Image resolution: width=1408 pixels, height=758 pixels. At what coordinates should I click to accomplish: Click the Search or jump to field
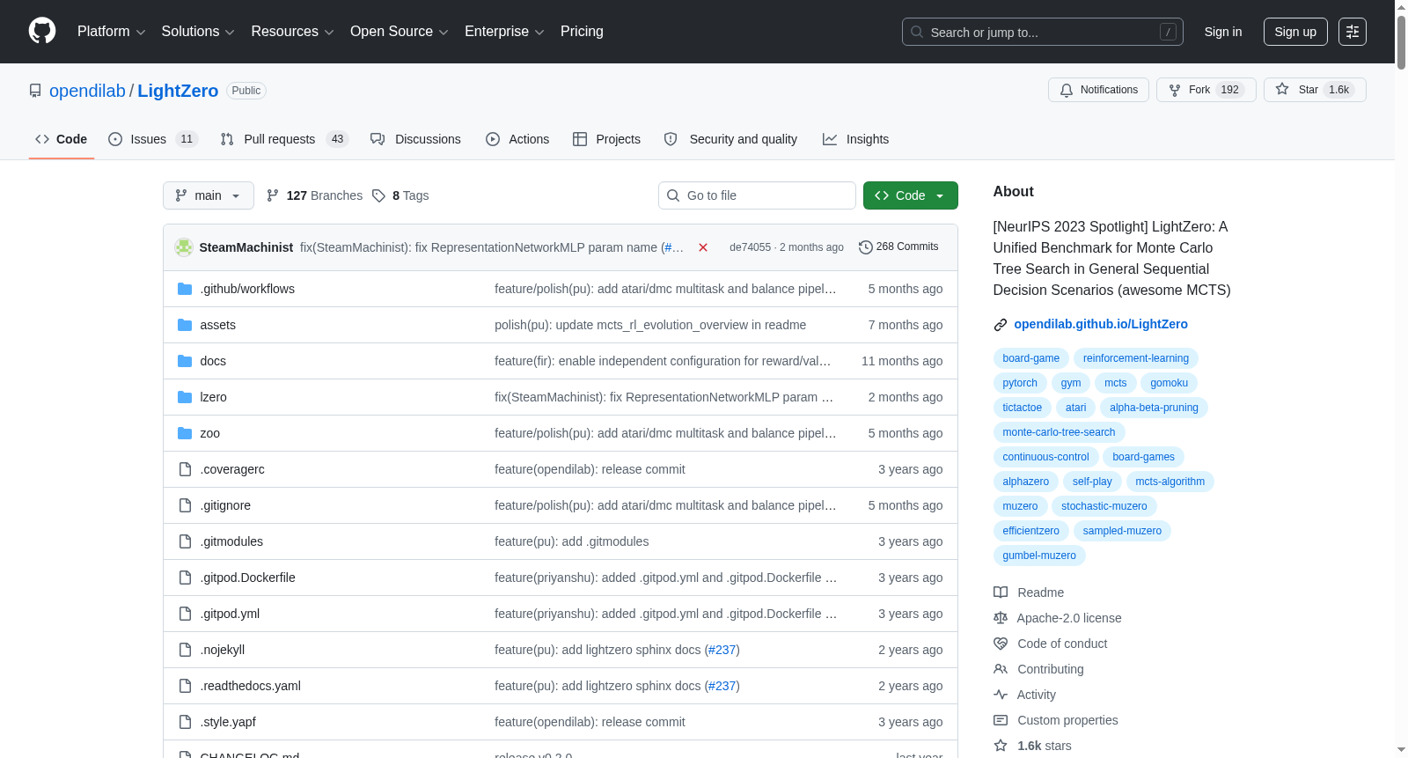point(1043,32)
